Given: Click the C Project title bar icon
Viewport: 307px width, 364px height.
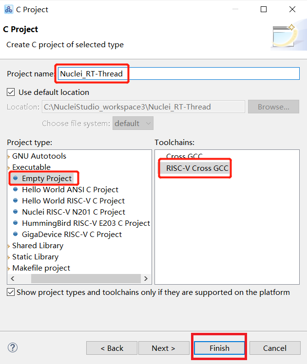Looking at the screenshot, I should coord(8,9).
